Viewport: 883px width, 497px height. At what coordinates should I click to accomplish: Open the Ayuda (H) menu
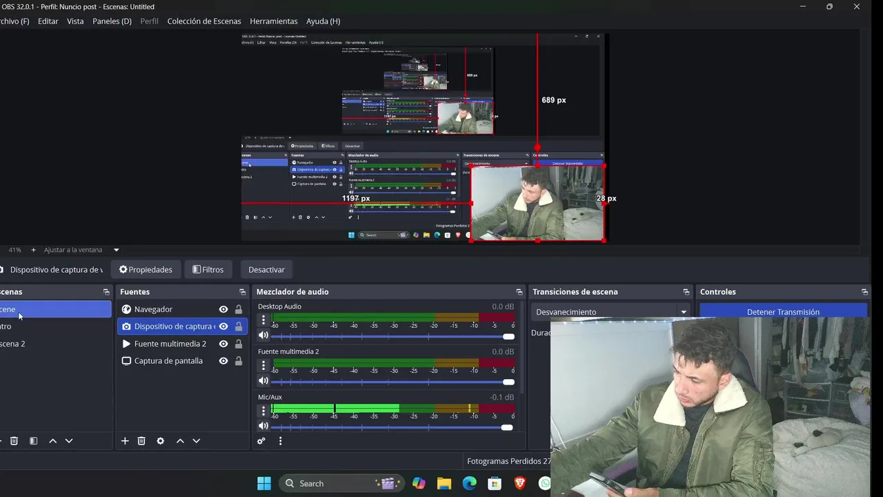323,21
